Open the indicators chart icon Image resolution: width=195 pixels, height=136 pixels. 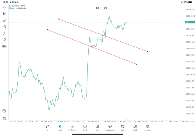tap(4, 20)
